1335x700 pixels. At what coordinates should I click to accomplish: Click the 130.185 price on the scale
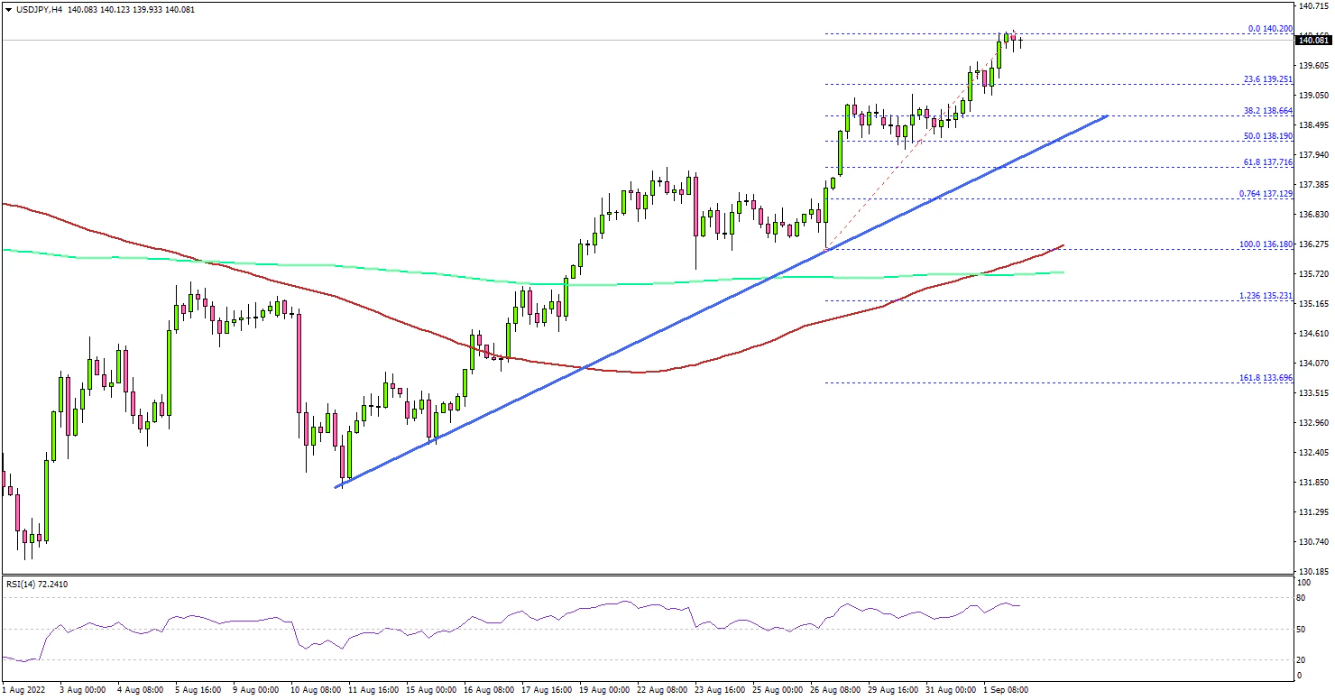[1311, 572]
